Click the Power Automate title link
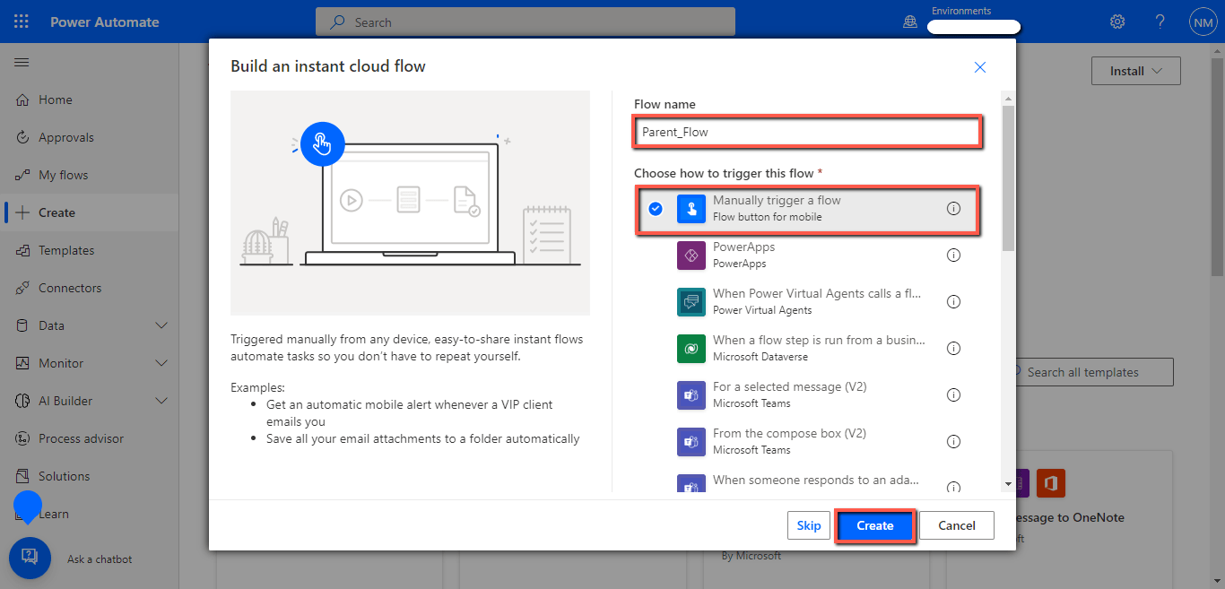1225x589 pixels. [x=105, y=22]
